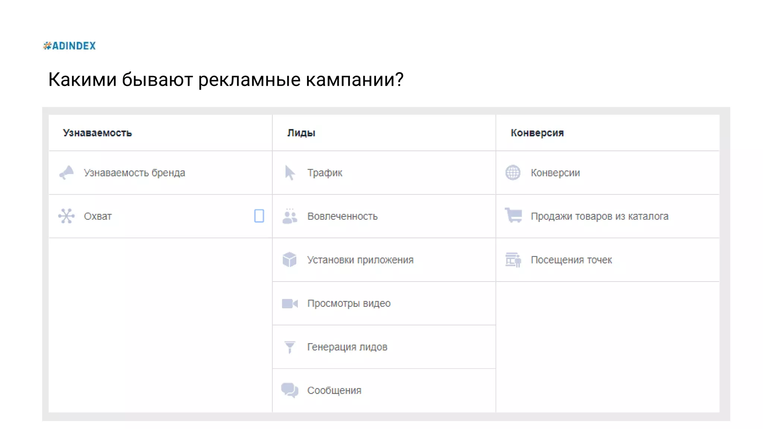
Task: Choose the Конверсии objective
Action: click(x=608, y=173)
